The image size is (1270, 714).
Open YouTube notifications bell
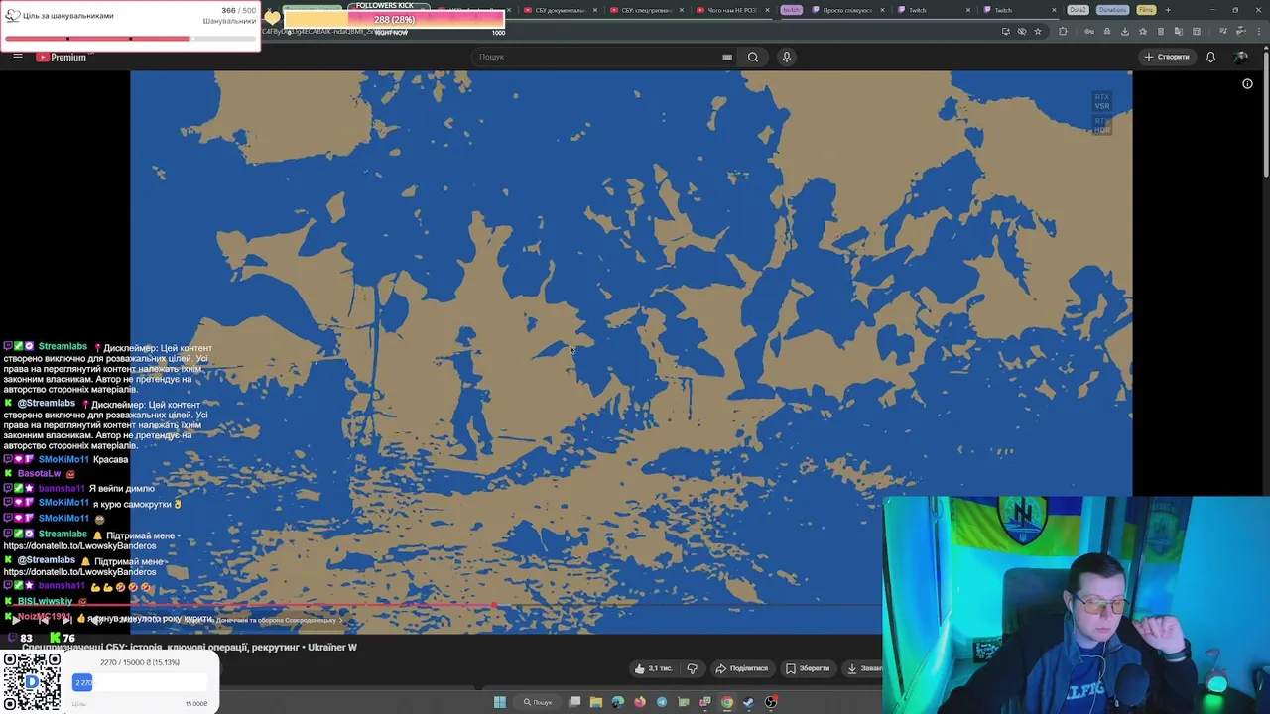click(x=1210, y=57)
